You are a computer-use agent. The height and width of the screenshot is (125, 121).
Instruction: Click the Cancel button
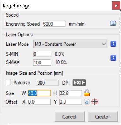(70, 117)
